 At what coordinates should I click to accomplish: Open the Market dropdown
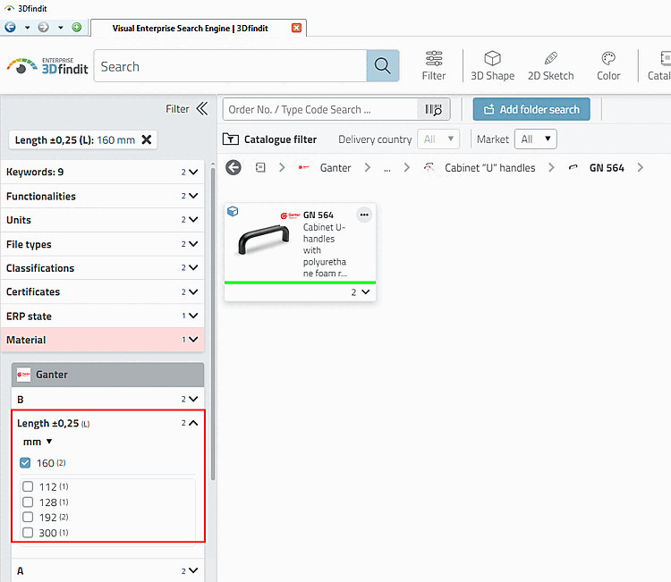pyautogui.click(x=535, y=139)
